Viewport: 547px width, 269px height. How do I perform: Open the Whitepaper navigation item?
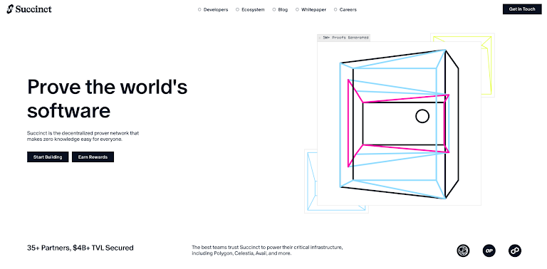pos(313,10)
